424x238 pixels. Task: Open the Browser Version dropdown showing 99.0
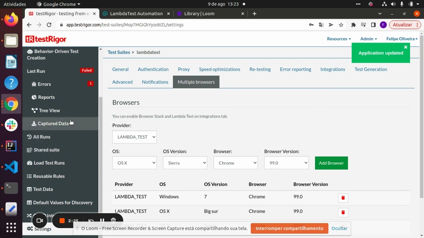(x=287, y=163)
